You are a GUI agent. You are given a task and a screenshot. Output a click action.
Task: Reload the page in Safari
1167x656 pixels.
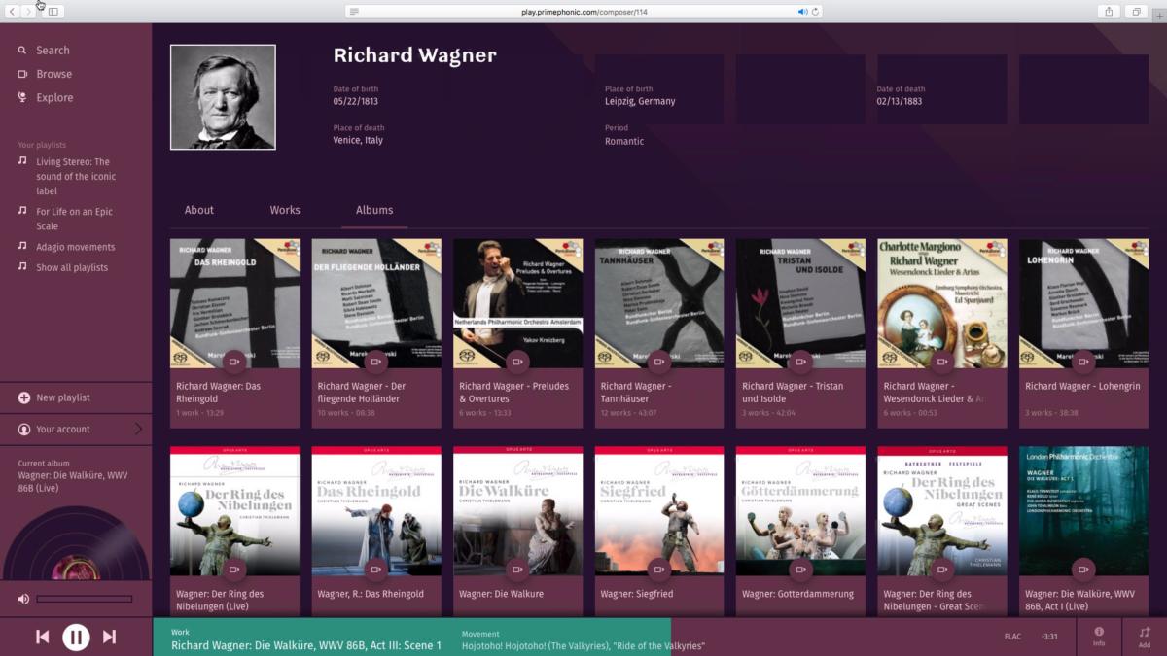815,12
